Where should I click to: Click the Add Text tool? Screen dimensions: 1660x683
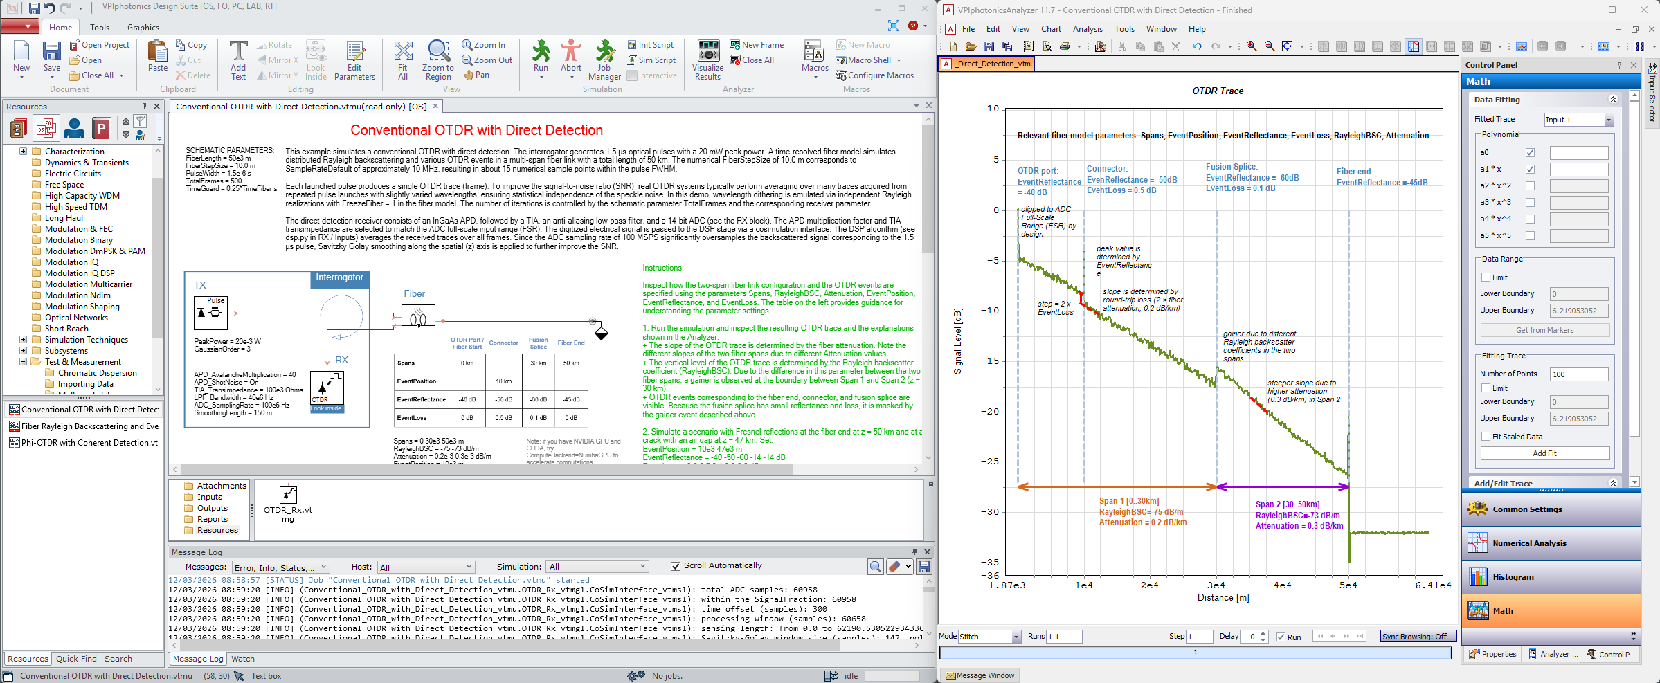(238, 53)
